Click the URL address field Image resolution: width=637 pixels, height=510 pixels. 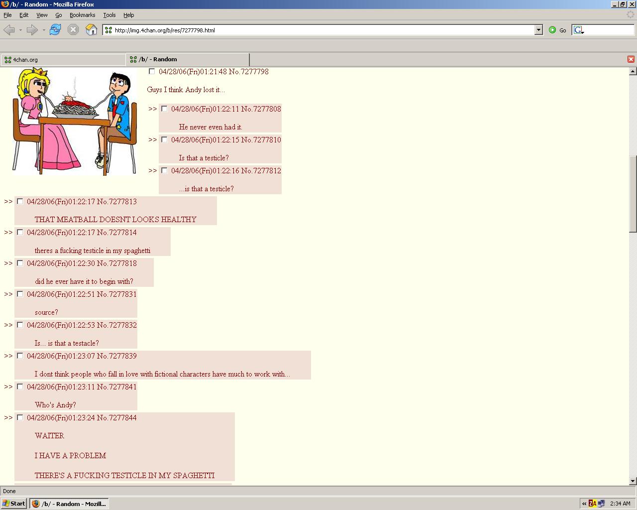323,30
